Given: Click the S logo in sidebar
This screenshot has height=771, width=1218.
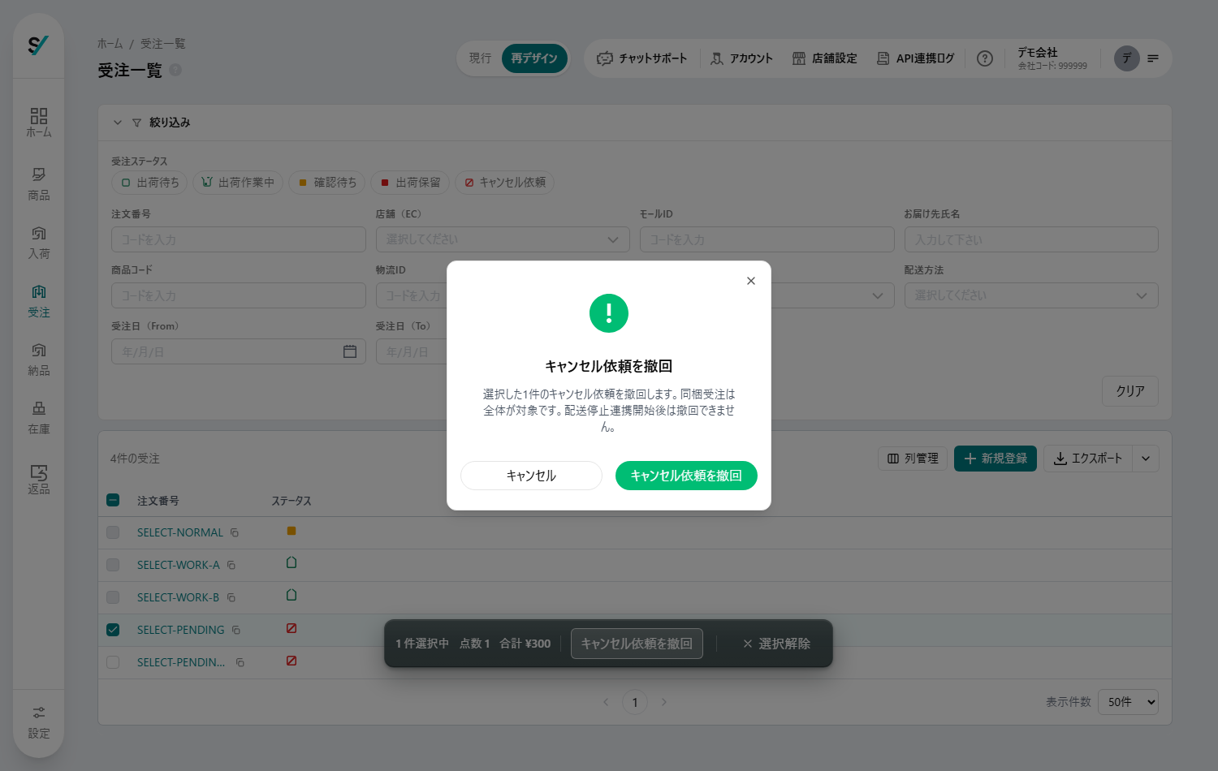Looking at the screenshot, I should click(x=38, y=45).
